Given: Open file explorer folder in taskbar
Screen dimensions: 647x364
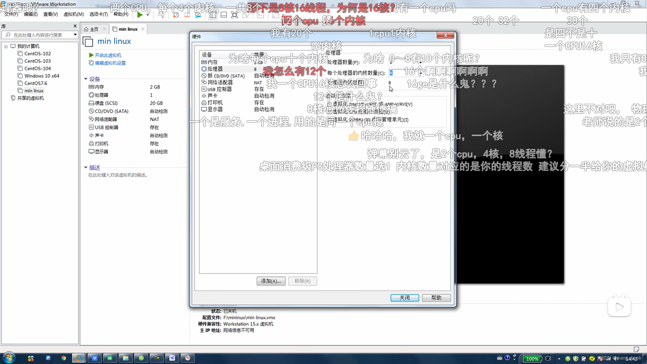Looking at the screenshot, I should pyautogui.click(x=126, y=358).
